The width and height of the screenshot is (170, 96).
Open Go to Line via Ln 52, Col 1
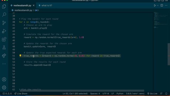[75, 94]
